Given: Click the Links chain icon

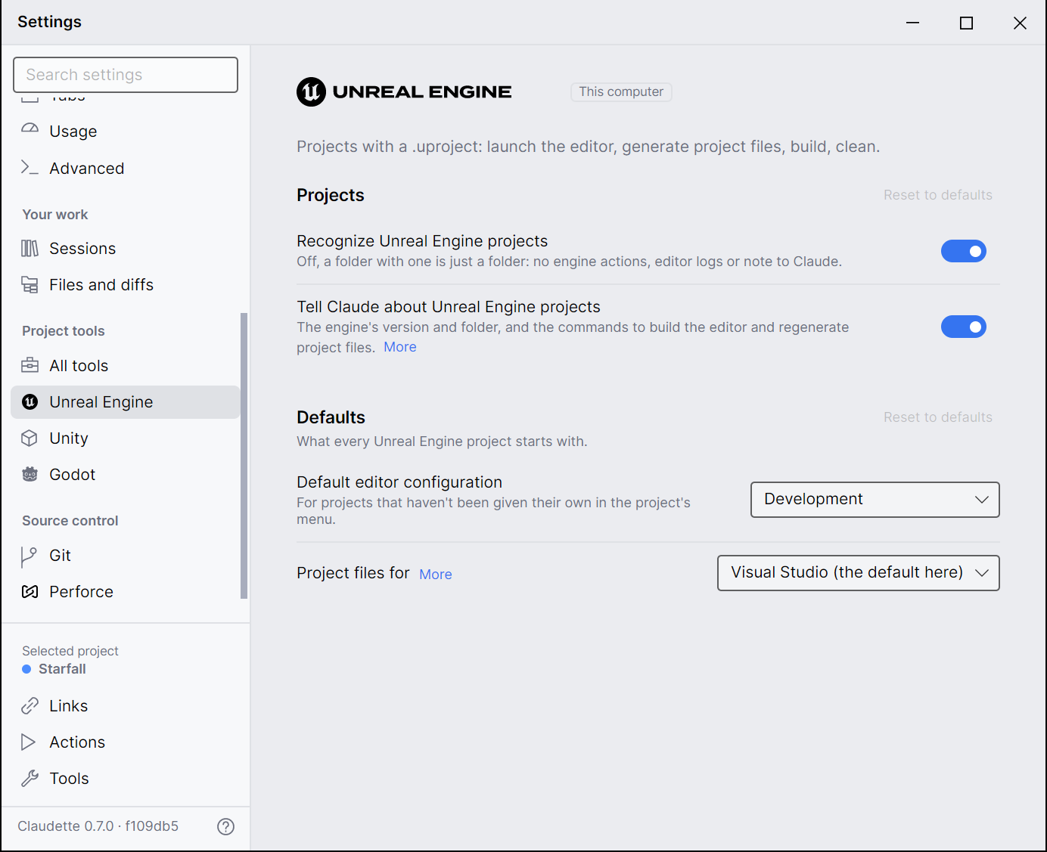Looking at the screenshot, I should click(x=30, y=705).
